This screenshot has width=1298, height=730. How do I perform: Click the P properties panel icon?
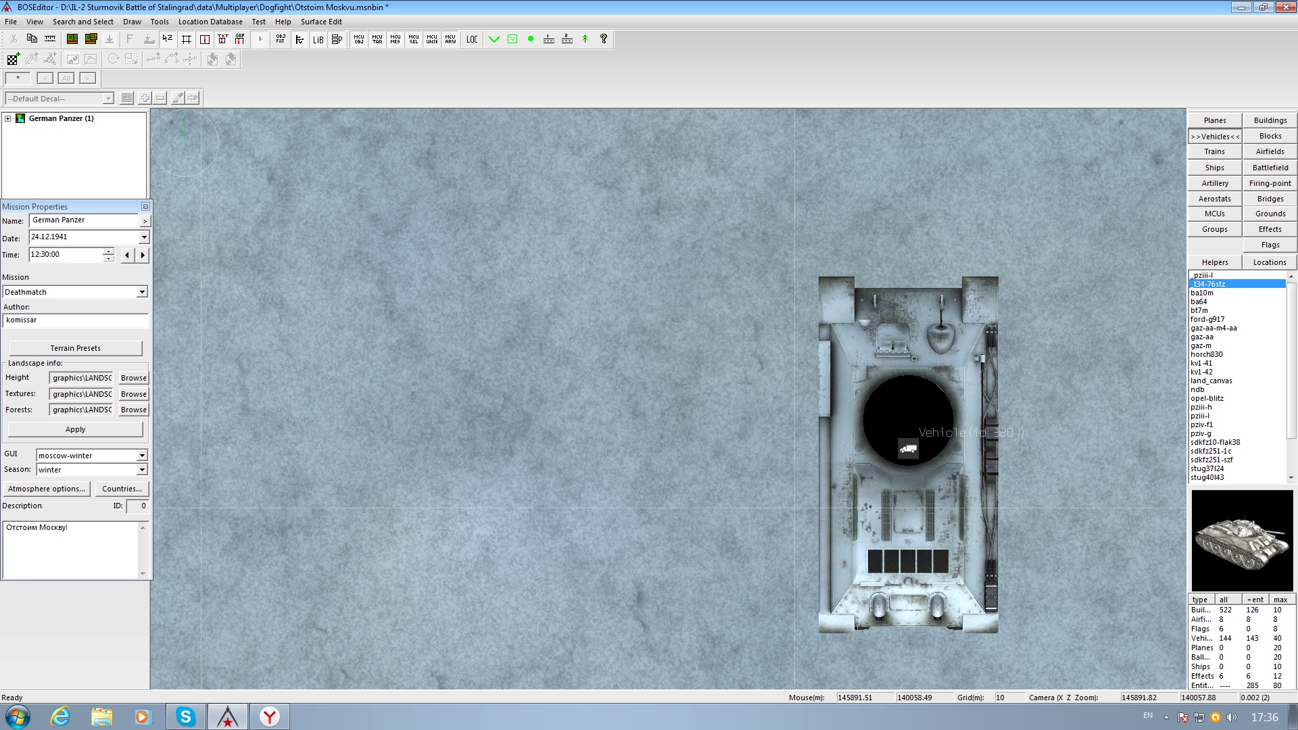click(336, 39)
